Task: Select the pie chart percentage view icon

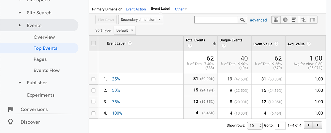Action: point(285,20)
